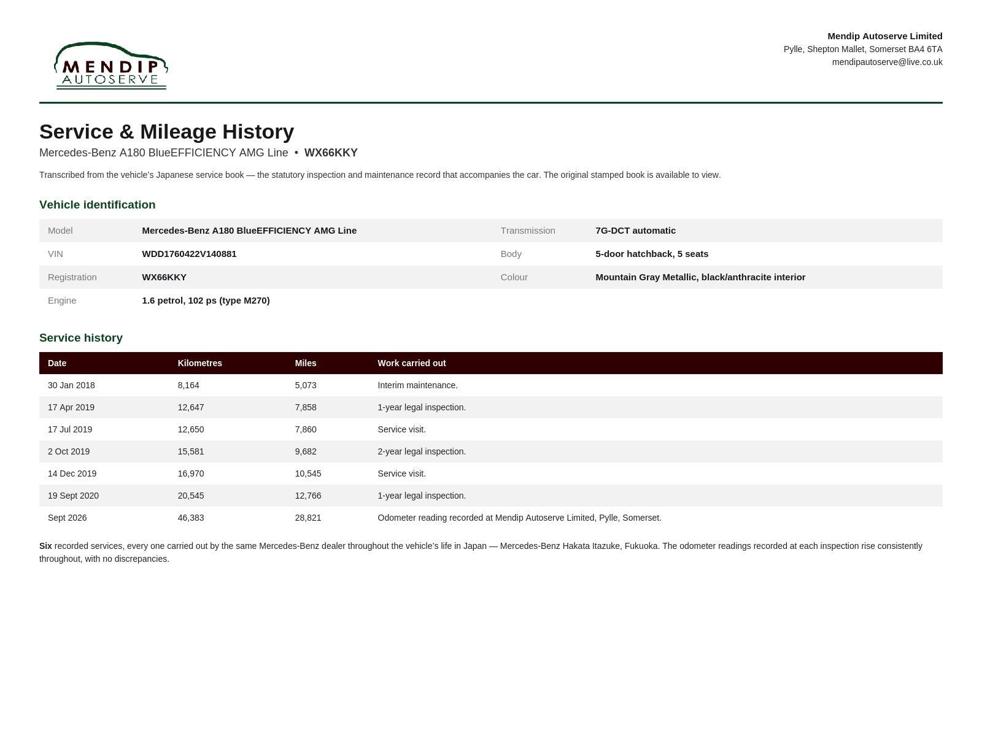Click the Mendip Autoserve car logo
Viewport: 982px width, 736px height.
coord(111,66)
